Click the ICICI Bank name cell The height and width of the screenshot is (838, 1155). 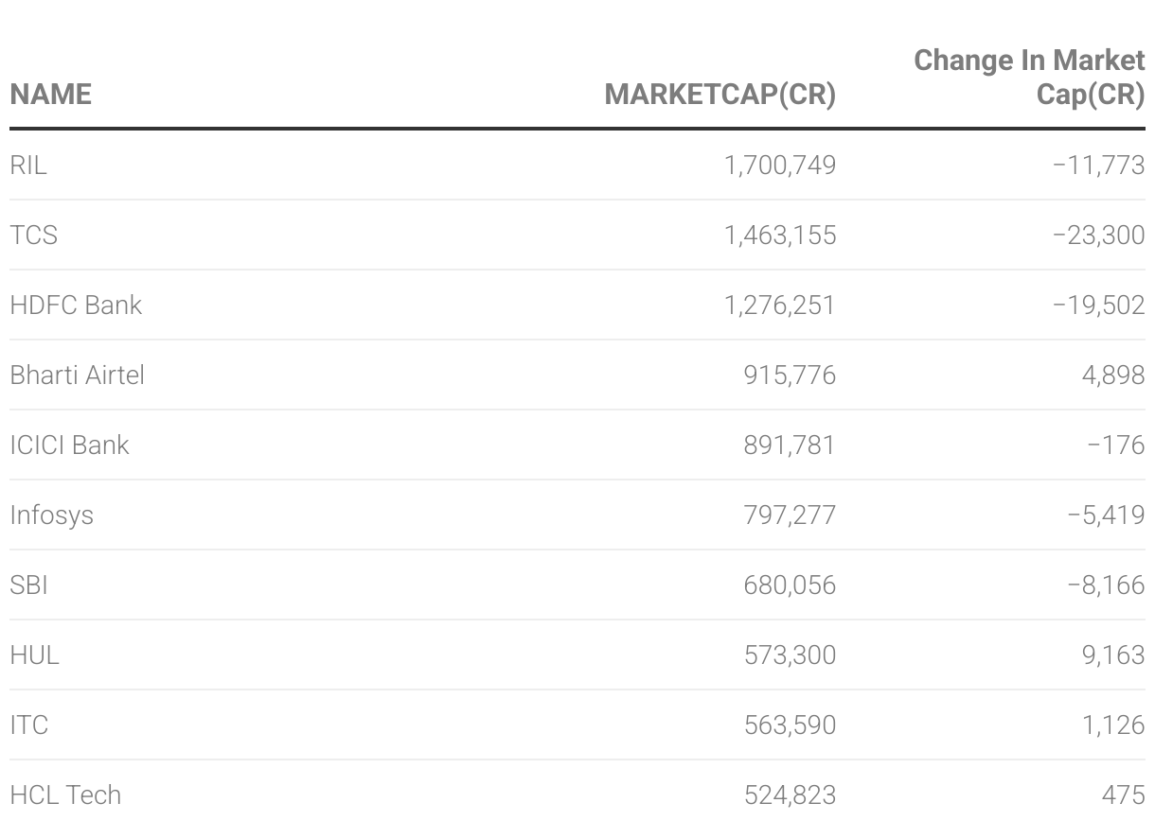[x=69, y=445]
